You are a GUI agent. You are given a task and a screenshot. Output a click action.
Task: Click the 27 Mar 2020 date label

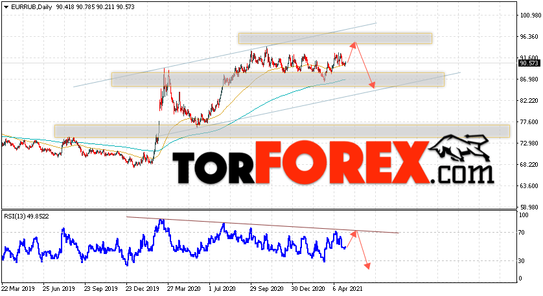[x=183, y=289]
